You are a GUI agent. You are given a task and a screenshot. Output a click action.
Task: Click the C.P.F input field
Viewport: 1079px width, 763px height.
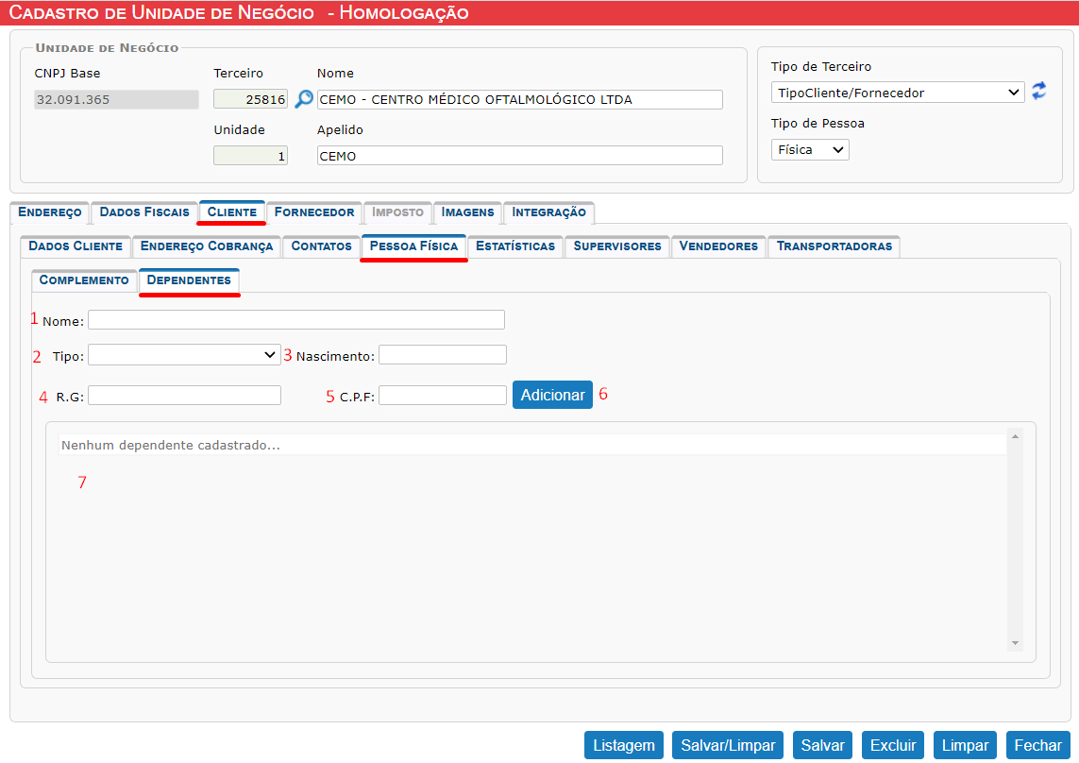[443, 396]
